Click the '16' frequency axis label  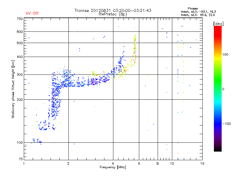202,163
